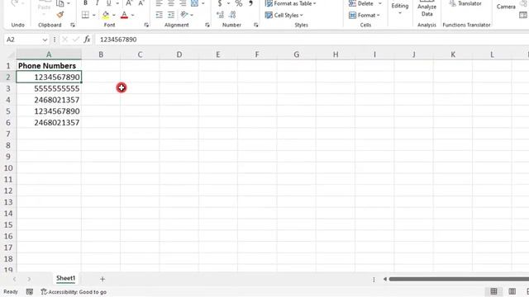Click the Analyze Data button
529x297 pixels.
[427, 9]
